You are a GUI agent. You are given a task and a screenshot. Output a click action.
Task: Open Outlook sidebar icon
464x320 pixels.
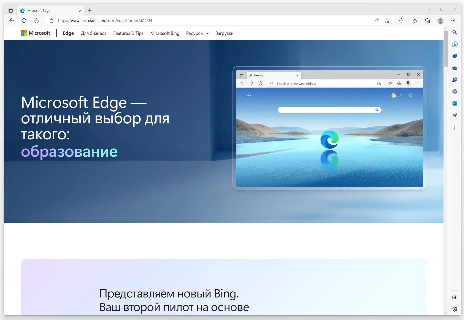coord(455,103)
